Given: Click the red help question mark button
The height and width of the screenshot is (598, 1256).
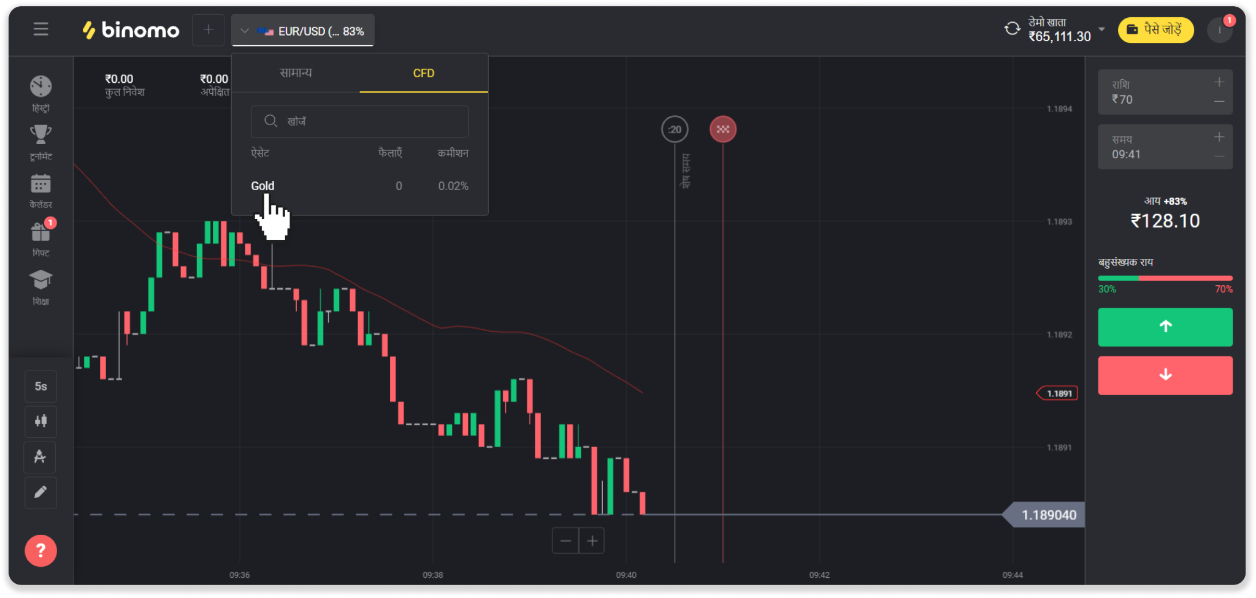Looking at the screenshot, I should [x=40, y=551].
